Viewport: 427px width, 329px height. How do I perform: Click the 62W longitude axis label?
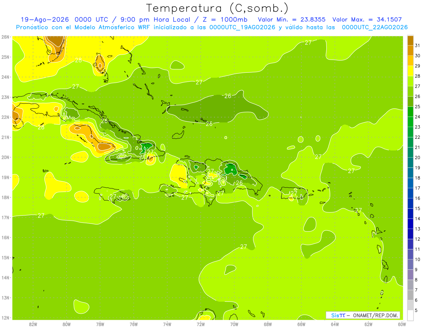[x=368, y=324]
